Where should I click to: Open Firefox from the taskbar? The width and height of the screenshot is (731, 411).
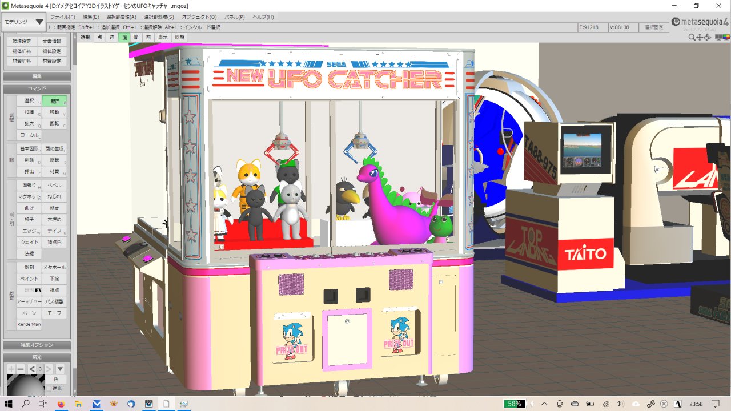61,404
